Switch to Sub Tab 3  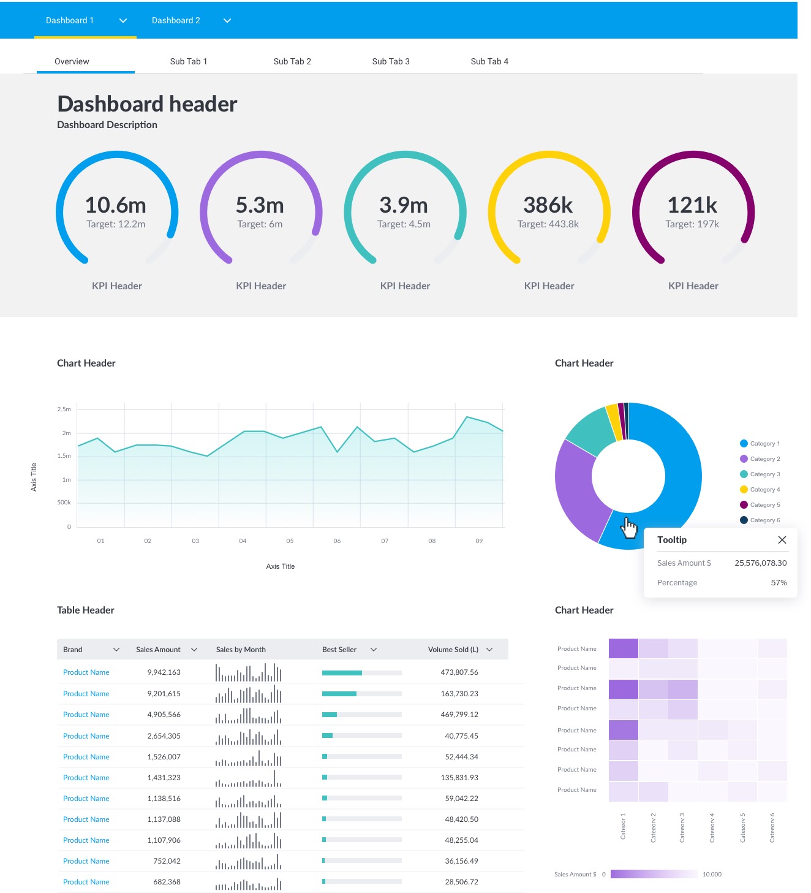point(390,61)
